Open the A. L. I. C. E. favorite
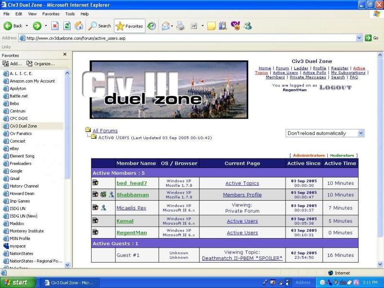 click(21, 73)
